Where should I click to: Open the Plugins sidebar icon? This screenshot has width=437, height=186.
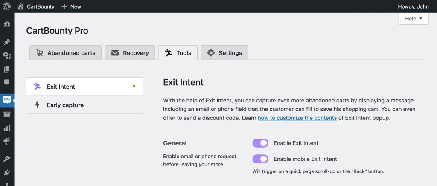tap(7, 172)
